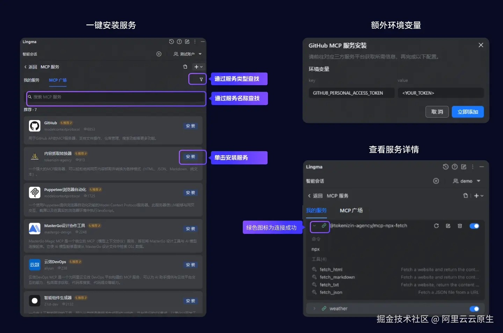Toggle off the mcp-npx-fetch service switch

click(x=474, y=226)
